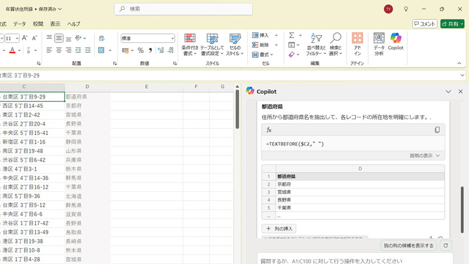Expand the merge cells dropdown arrow
The width and height of the screenshot is (469, 264).
[110, 50]
